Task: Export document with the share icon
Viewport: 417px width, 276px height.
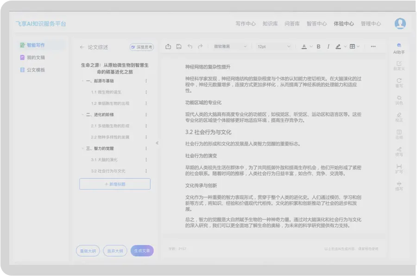Action: pos(168,46)
